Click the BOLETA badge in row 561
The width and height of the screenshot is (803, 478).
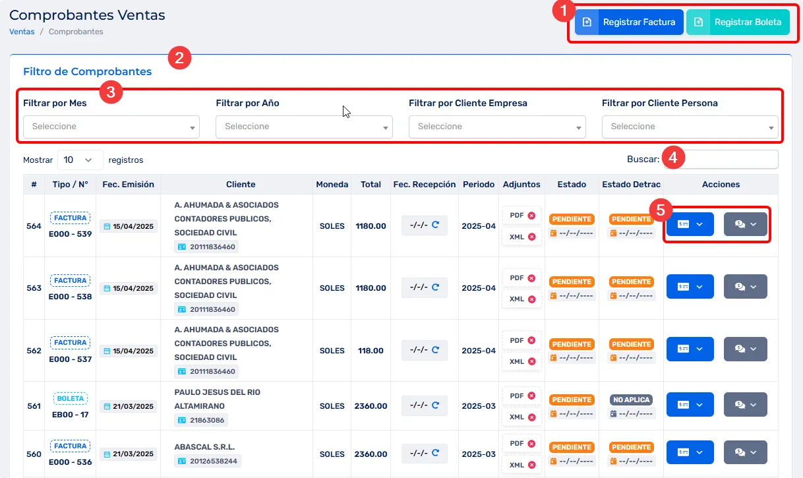click(71, 399)
